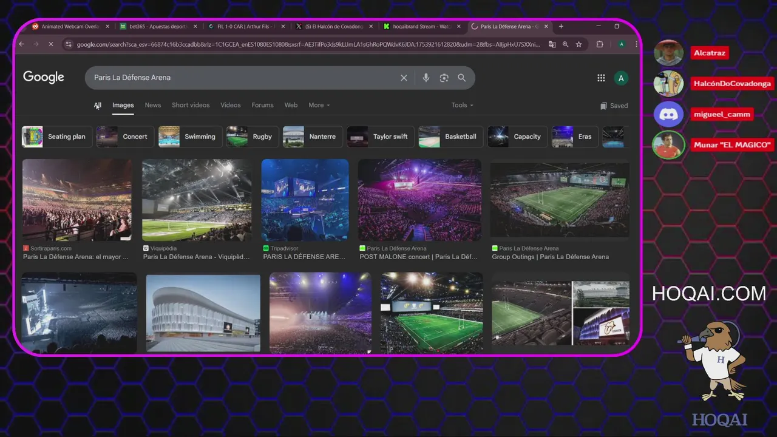
Task: Open Chrome profile avatar in toolbar
Action: (x=622, y=44)
